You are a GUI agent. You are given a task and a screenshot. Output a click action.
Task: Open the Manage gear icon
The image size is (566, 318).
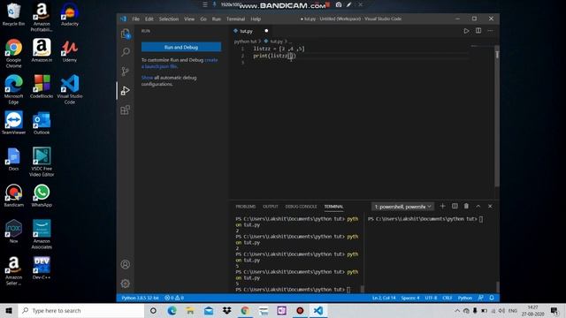coord(126,284)
